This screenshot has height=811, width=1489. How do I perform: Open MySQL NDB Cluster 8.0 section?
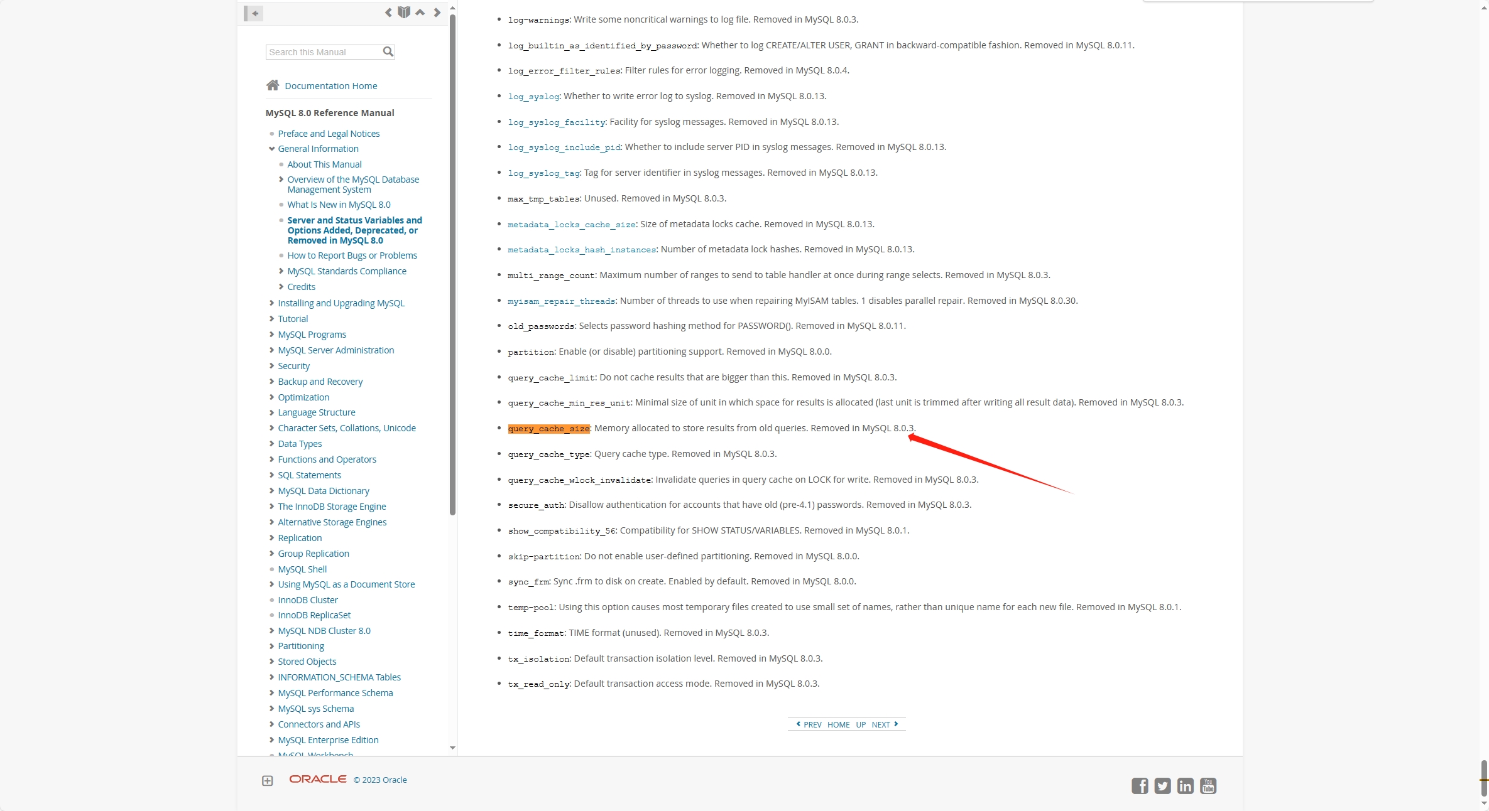[x=324, y=631]
